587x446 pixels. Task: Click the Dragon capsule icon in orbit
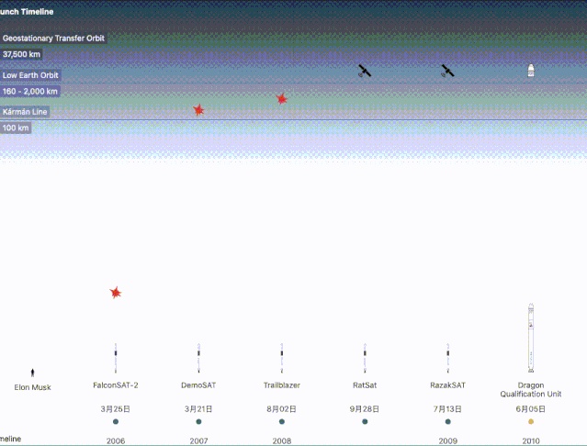click(x=531, y=71)
